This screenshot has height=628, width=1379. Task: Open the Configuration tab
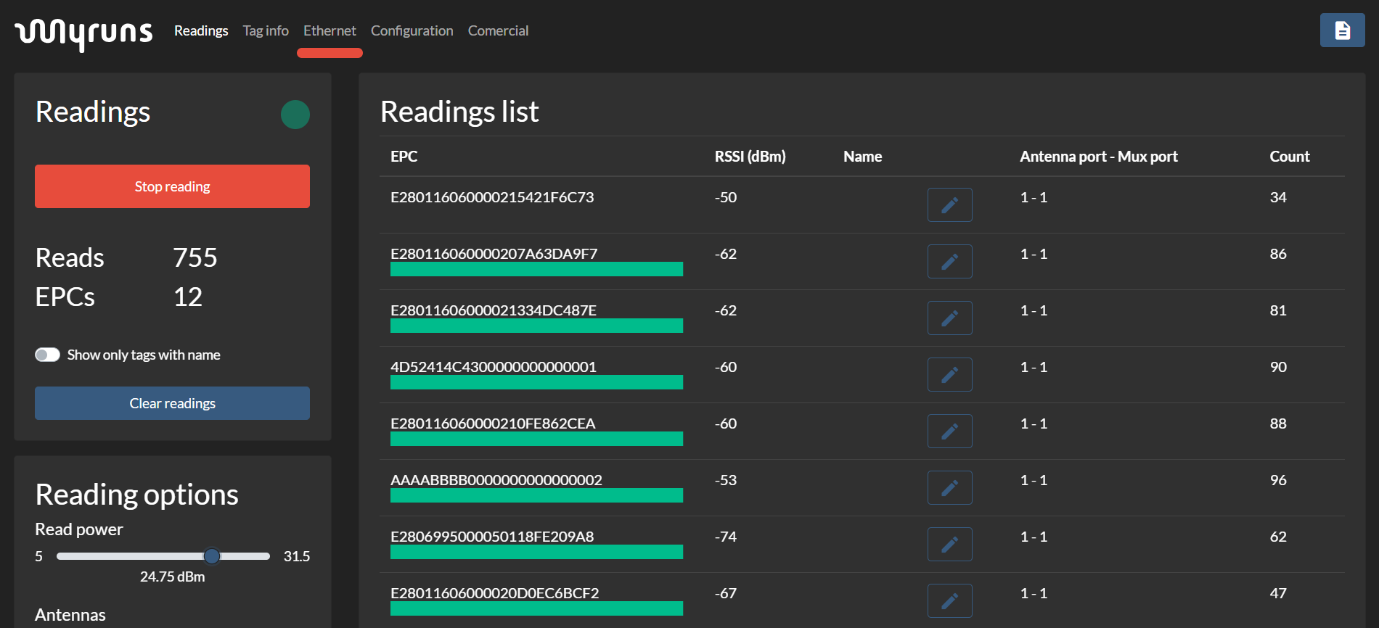[x=412, y=30]
